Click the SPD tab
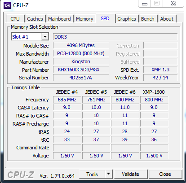 pyautogui.click(x=105, y=18)
